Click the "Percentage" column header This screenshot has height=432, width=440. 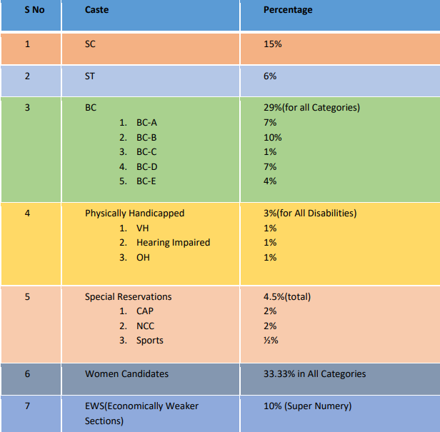tap(288, 10)
